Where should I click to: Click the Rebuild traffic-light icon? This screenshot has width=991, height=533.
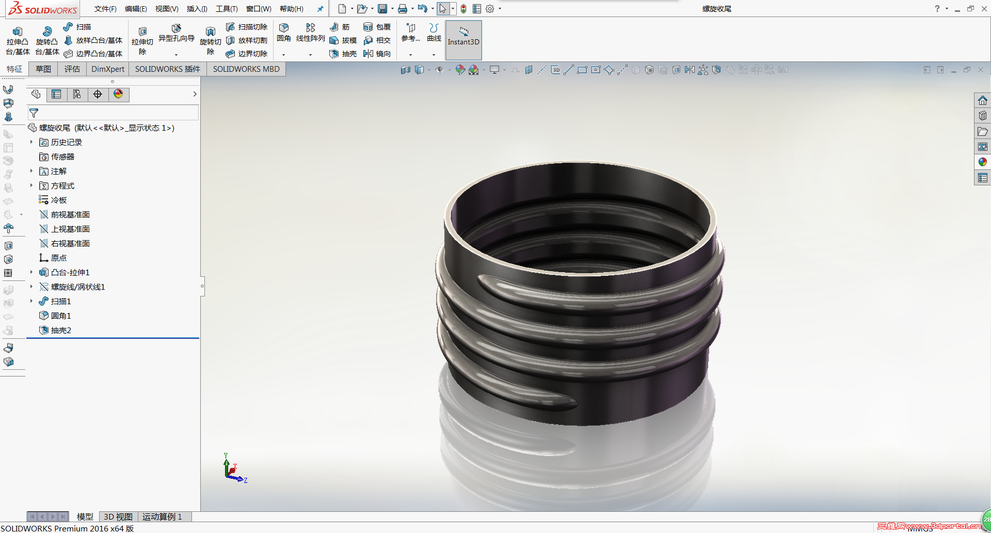click(x=463, y=9)
